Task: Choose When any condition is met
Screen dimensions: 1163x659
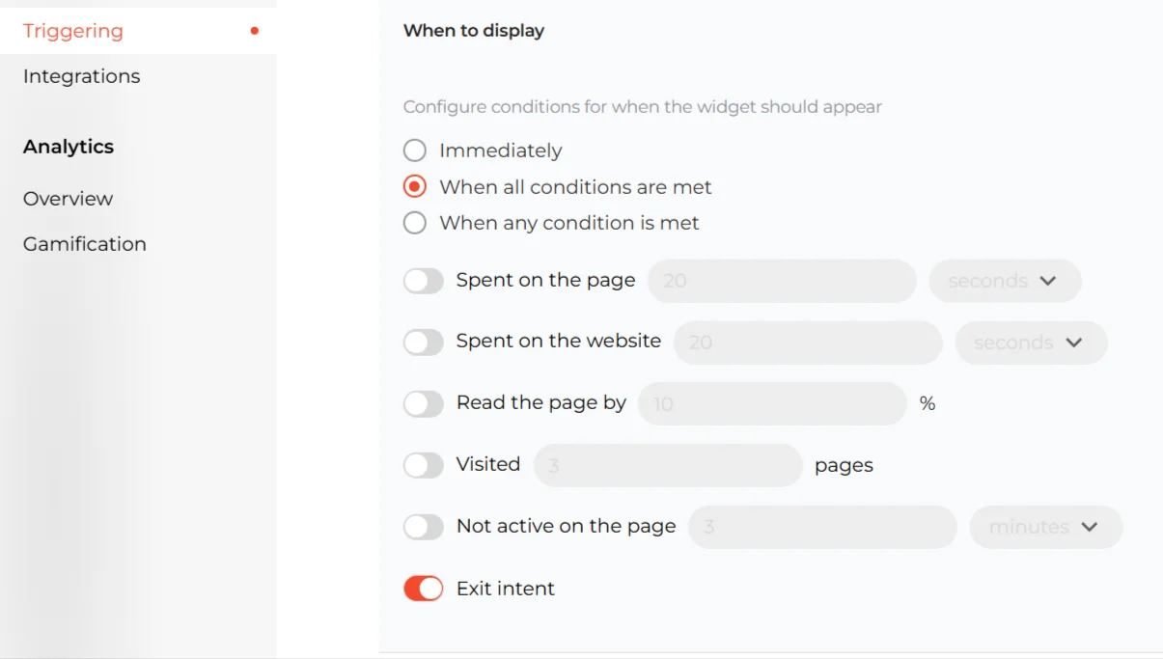Action: click(415, 223)
